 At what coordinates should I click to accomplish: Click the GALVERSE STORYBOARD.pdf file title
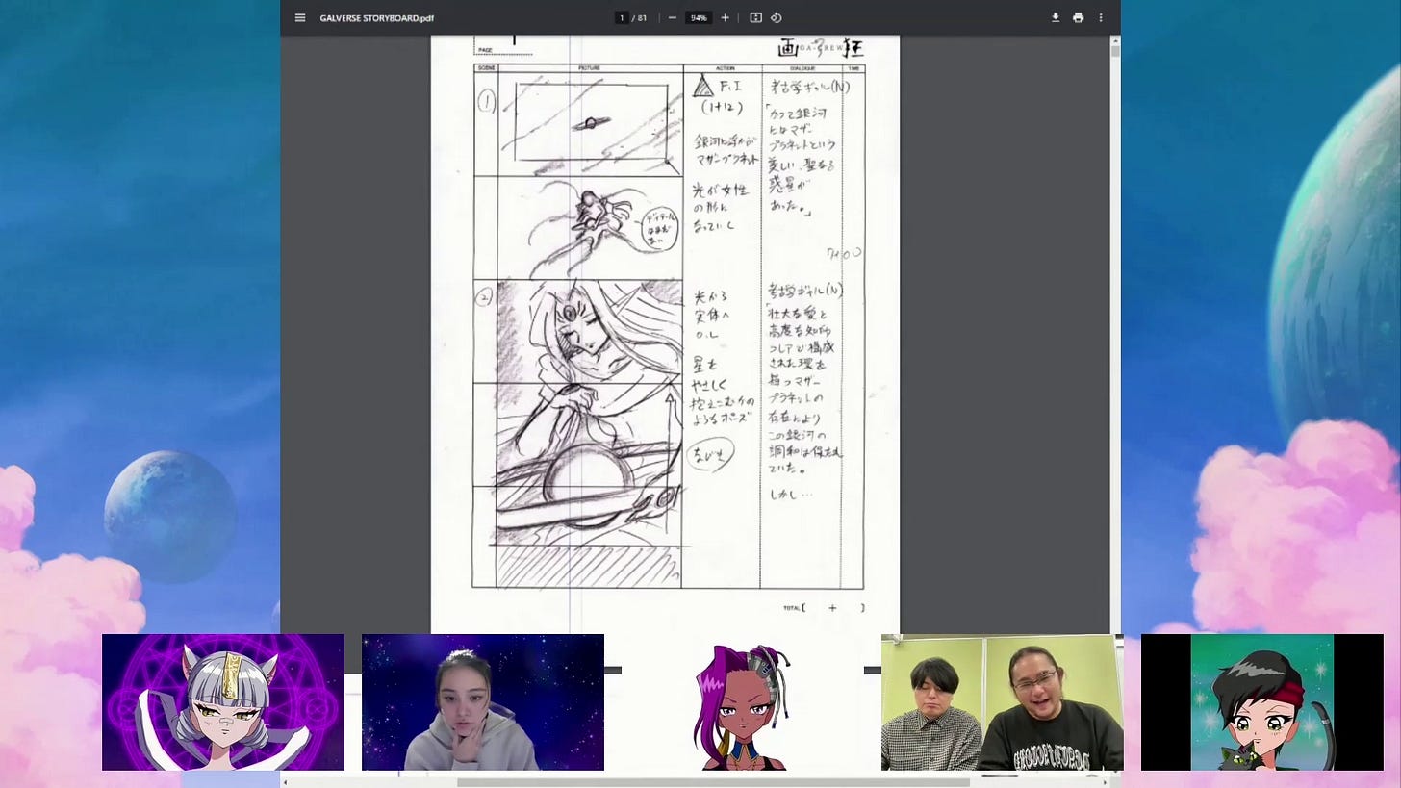376,18
